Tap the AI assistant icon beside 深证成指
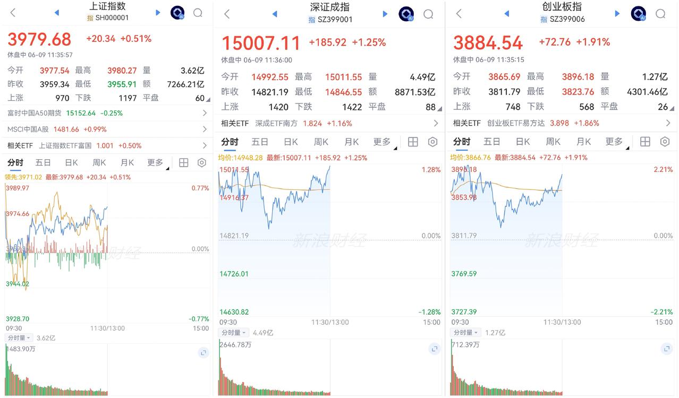 pyautogui.click(x=406, y=14)
